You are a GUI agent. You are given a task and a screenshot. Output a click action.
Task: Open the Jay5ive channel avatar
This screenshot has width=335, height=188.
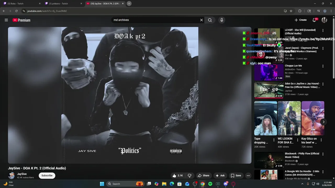tap(12, 175)
